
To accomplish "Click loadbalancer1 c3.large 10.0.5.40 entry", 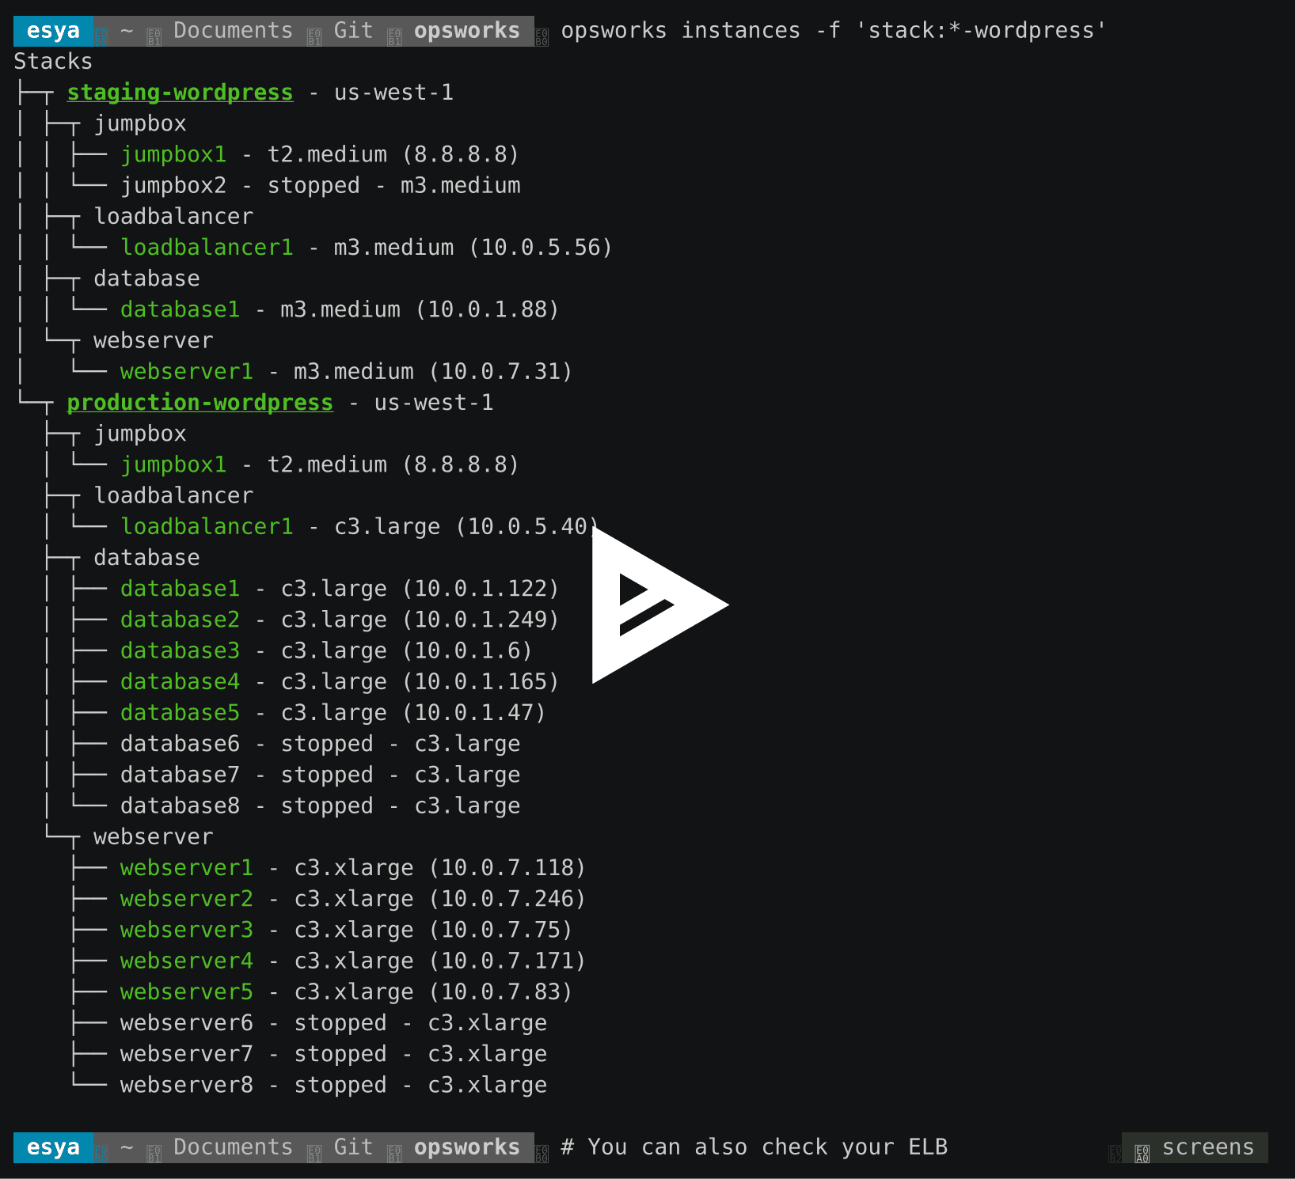I will 360,527.
